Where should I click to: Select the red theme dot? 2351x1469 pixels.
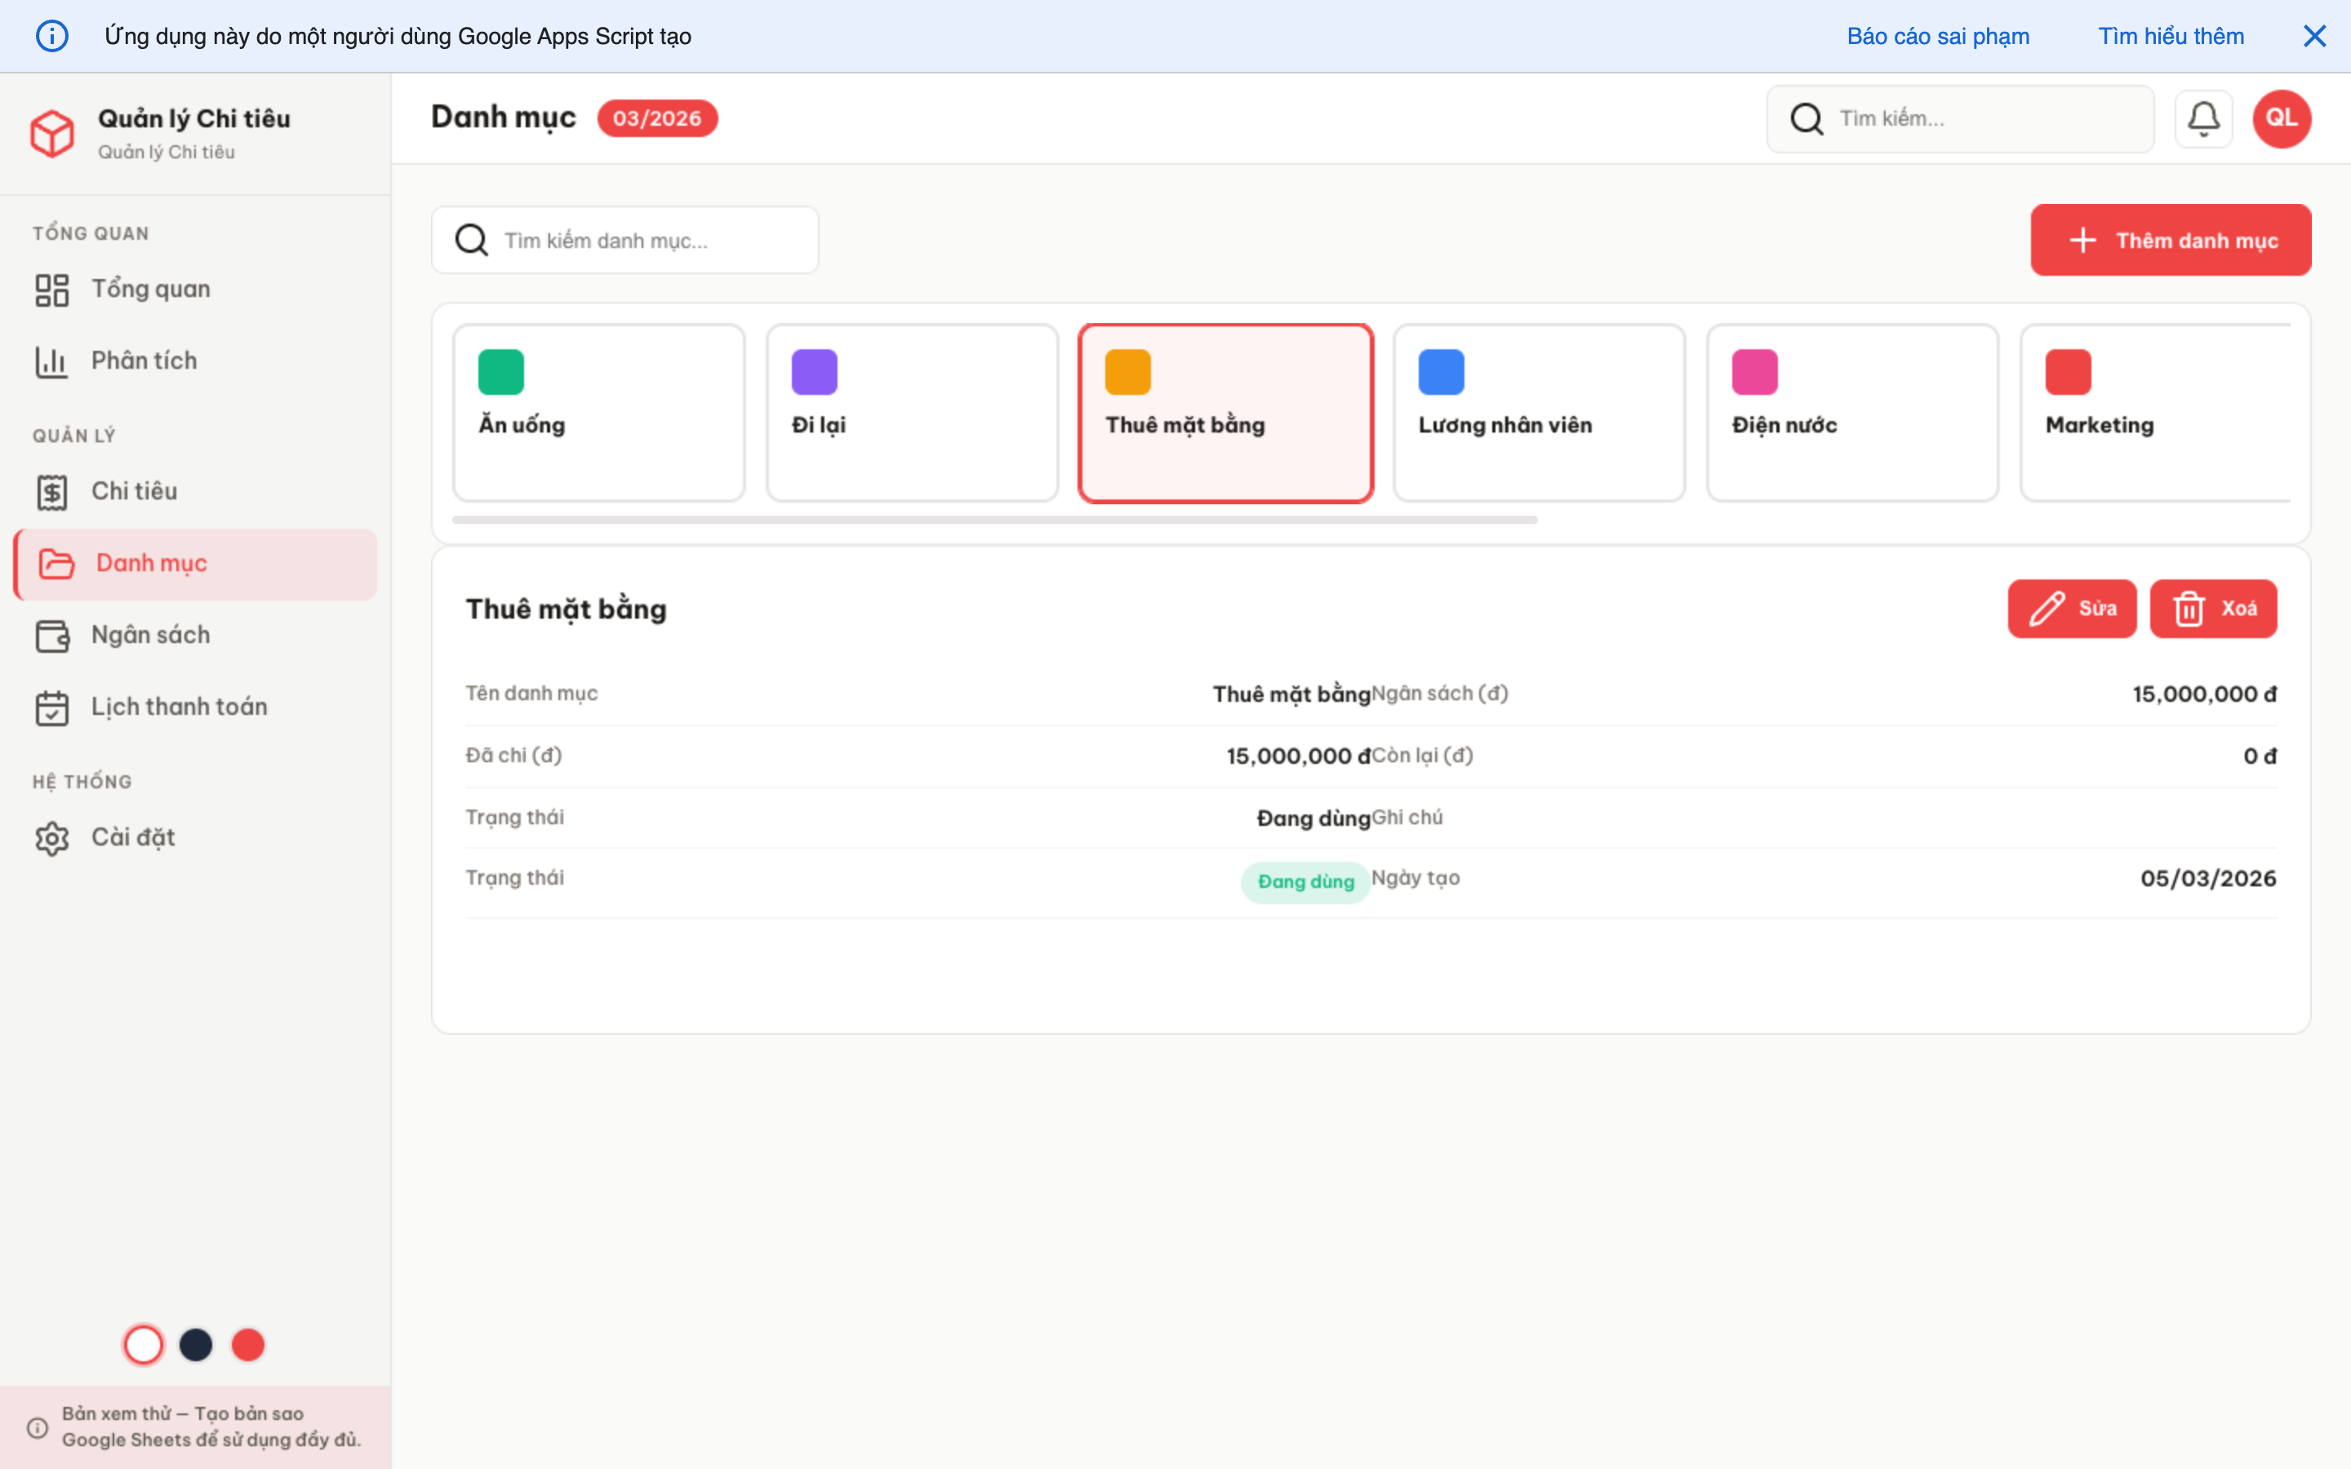[x=247, y=1345]
